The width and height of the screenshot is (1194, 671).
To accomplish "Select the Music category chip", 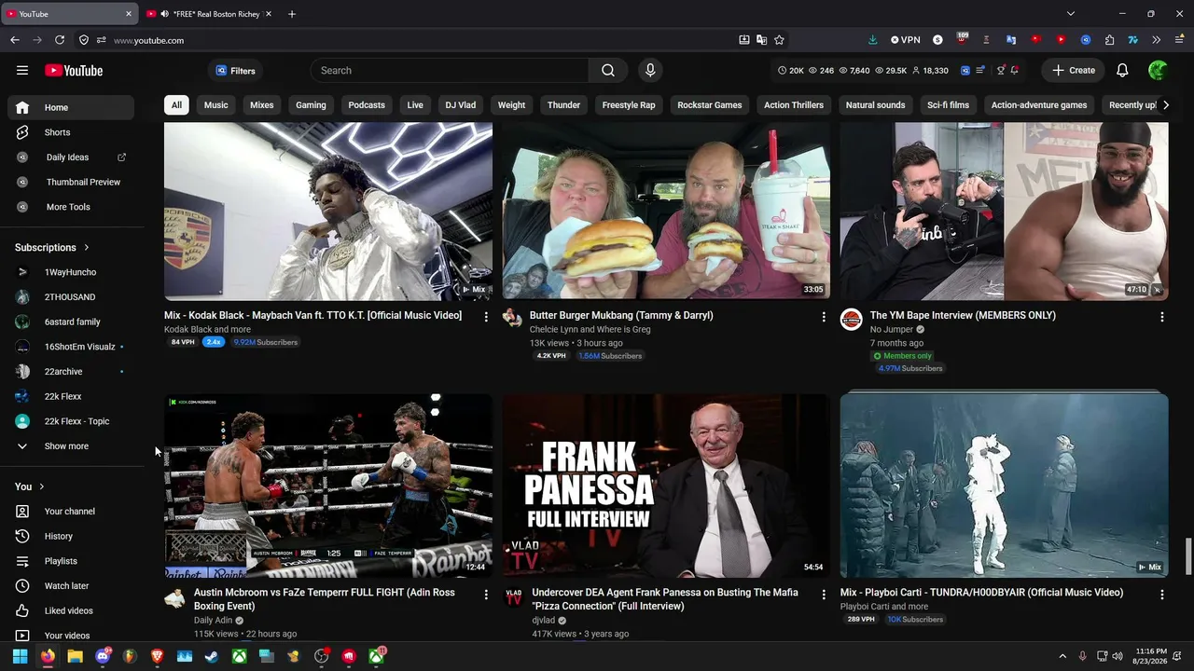I will [x=215, y=105].
